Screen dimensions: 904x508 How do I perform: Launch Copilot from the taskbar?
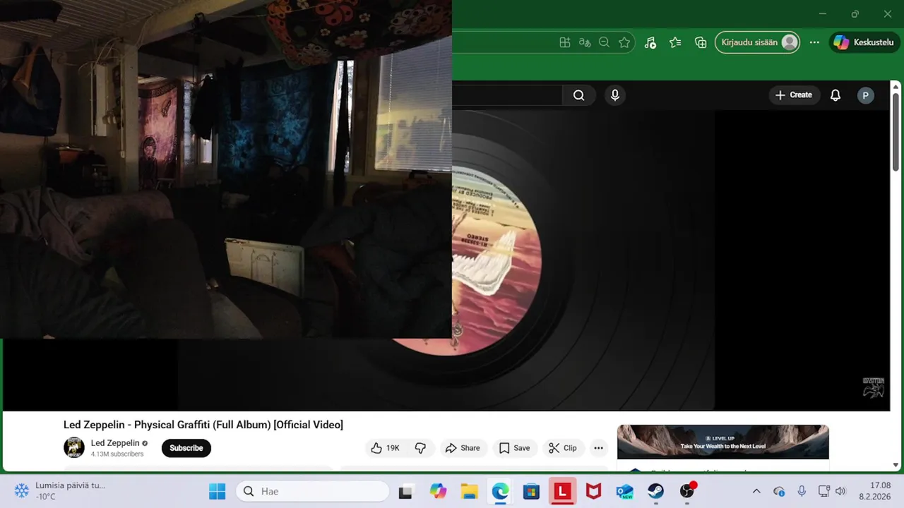(x=438, y=491)
